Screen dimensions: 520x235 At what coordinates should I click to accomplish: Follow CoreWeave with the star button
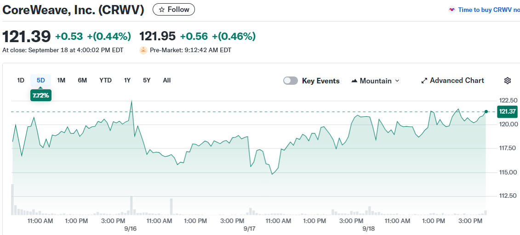coord(174,10)
